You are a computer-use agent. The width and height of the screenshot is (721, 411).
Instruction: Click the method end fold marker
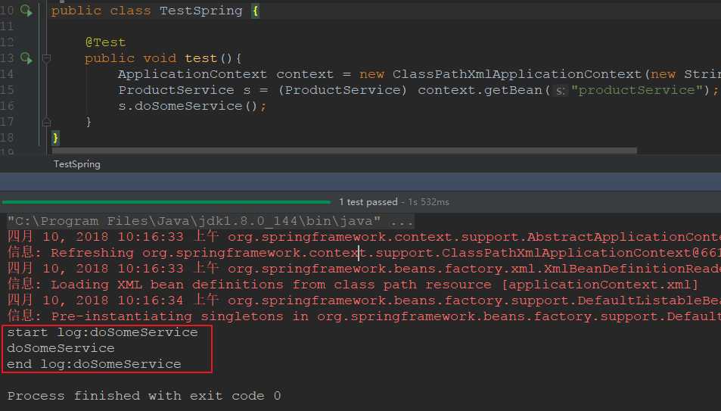46,122
